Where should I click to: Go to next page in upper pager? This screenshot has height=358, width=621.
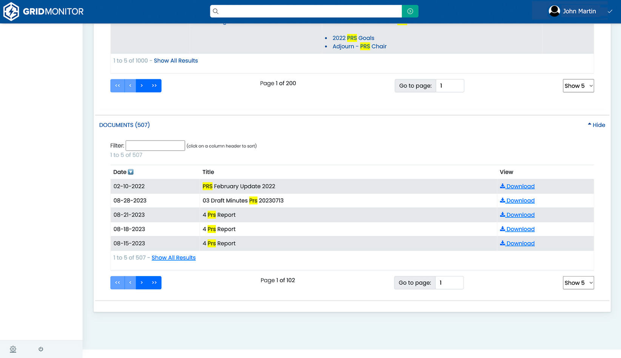[142, 86]
